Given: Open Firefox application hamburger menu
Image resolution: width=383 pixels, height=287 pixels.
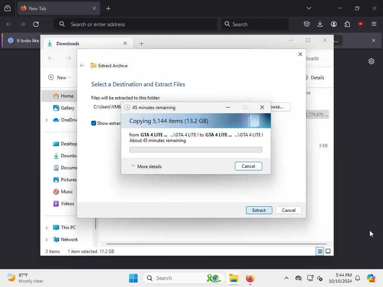Looking at the screenshot, I should [374, 24].
